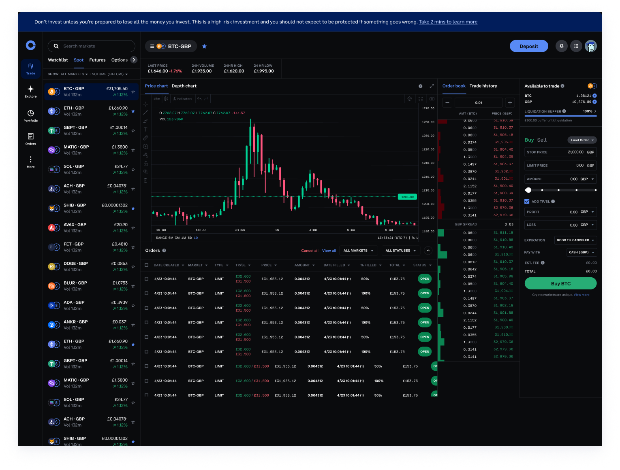Uncheck the Add TP/SL checkbox
The height and width of the screenshot is (470, 620).
527,201
